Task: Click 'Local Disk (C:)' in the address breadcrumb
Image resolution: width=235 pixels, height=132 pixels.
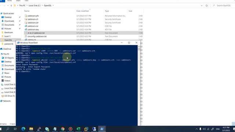Action: tap(35, 5)
